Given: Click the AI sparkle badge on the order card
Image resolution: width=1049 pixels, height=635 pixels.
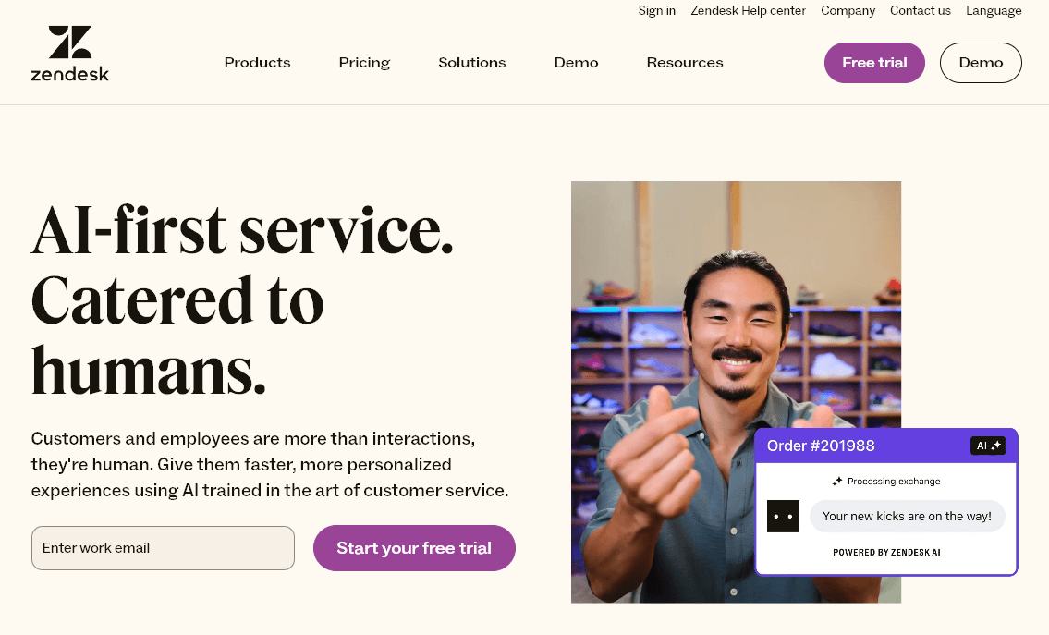Looking at the screenshot, I should tap(988, 445).
